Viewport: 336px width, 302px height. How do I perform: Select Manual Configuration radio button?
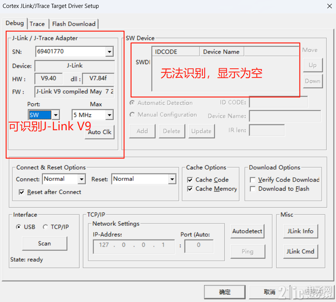pyautogui.click(x=132, y=115)
